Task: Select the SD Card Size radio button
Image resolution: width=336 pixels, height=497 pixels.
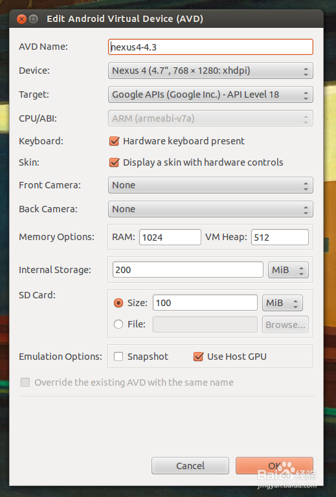Action: [118, 303]
